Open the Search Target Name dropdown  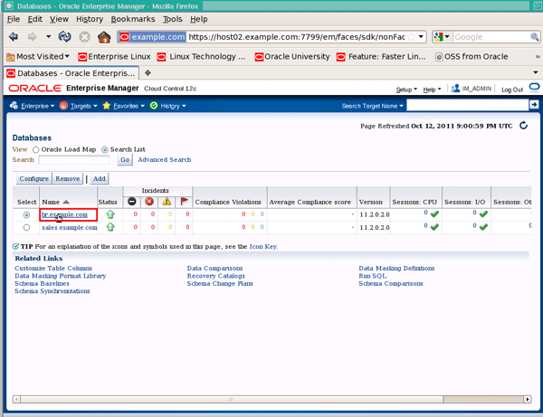tap(372, 106)
